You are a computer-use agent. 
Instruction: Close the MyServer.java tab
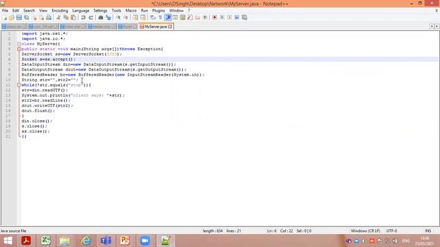(170, 27)
